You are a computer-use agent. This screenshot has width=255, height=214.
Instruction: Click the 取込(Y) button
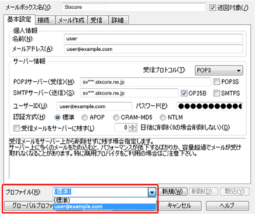click(x=235, y=192)
